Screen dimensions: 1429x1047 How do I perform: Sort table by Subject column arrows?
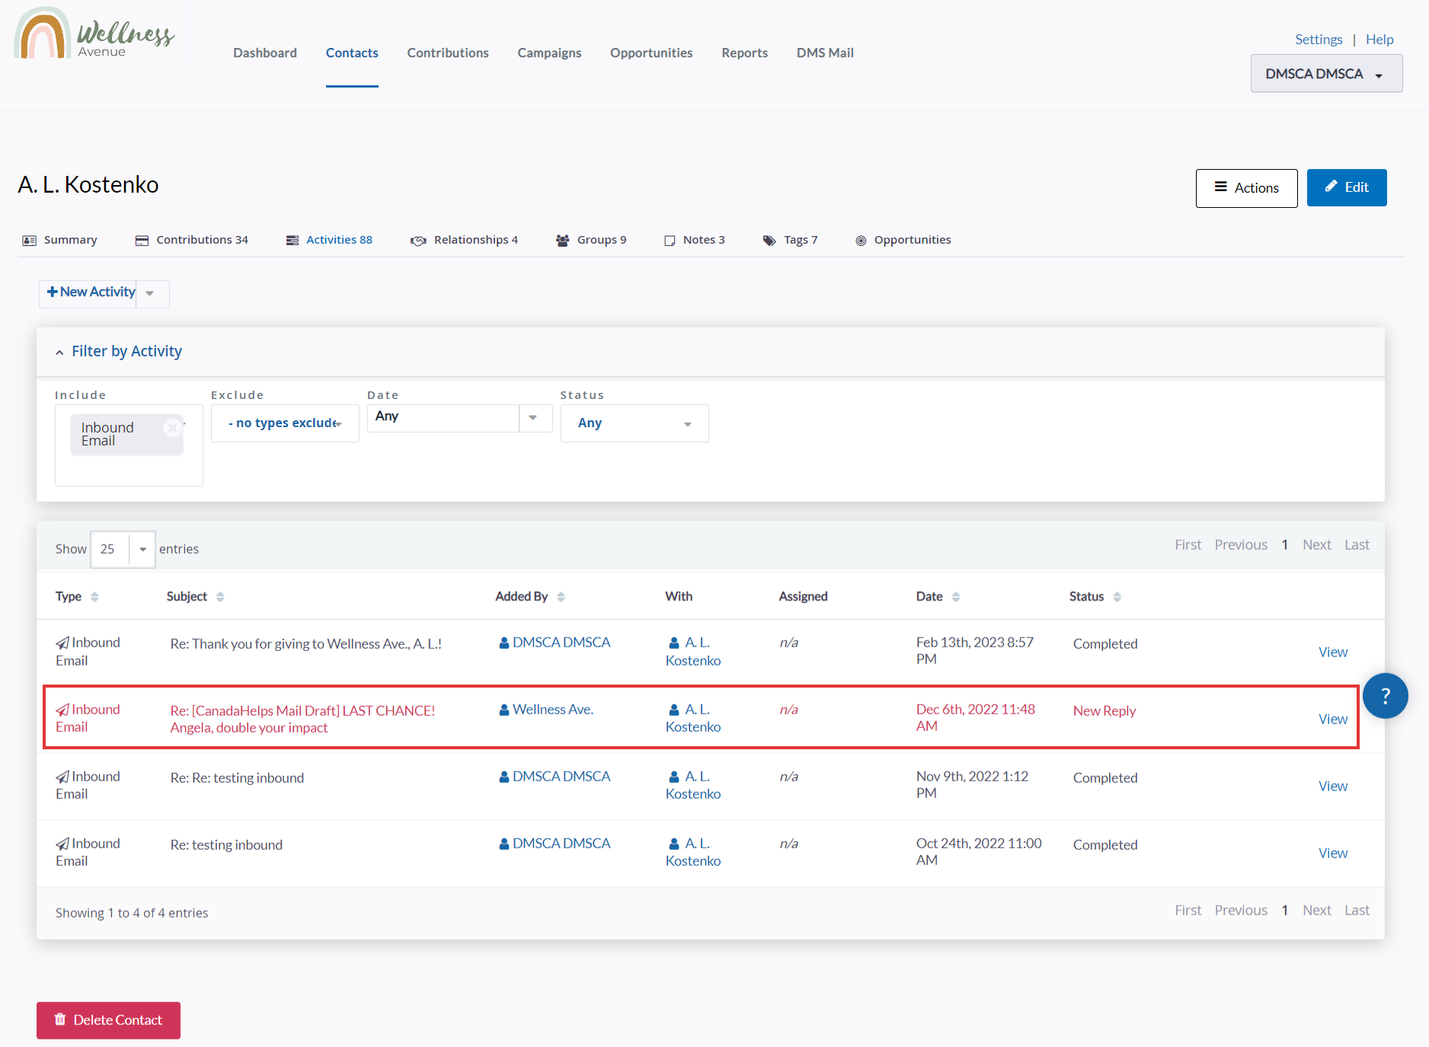220,597
